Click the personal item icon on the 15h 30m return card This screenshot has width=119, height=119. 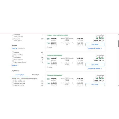pos(97,58)
